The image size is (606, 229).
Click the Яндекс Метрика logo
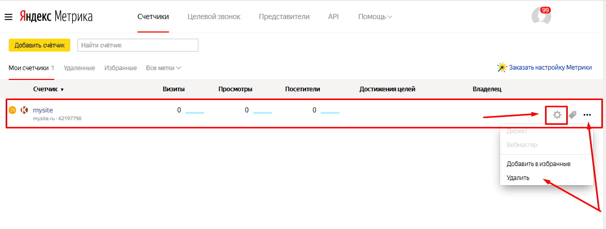(x=56, y=17)
